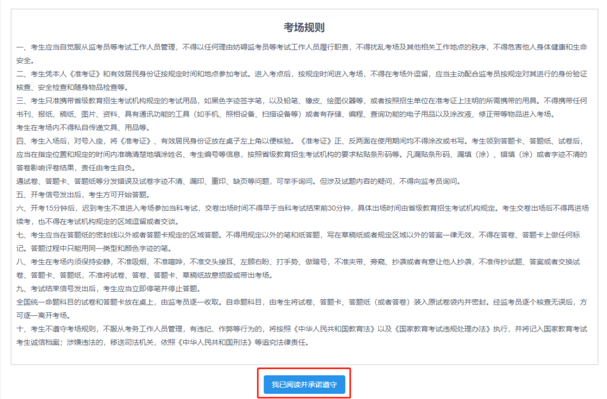Click the 考场规则 heading
607x399 pixels.
point(304,28)
